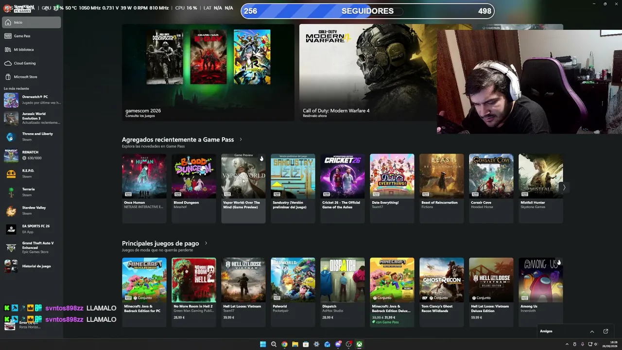622x350 pixels.
Task: Select Tom Clancy's Ghost Recon Wildlands
Action: tap(442, 292)
